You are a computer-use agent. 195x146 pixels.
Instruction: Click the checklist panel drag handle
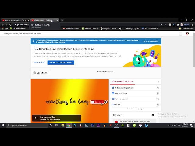pos(158,82)
